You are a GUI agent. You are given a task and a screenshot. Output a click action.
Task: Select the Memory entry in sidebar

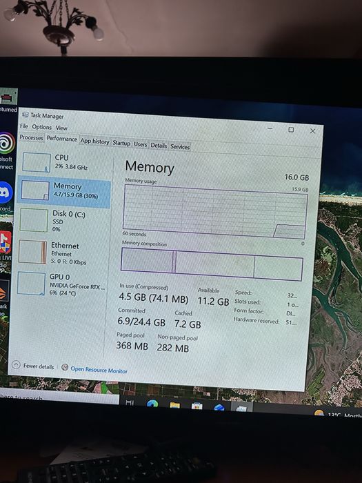64,191
